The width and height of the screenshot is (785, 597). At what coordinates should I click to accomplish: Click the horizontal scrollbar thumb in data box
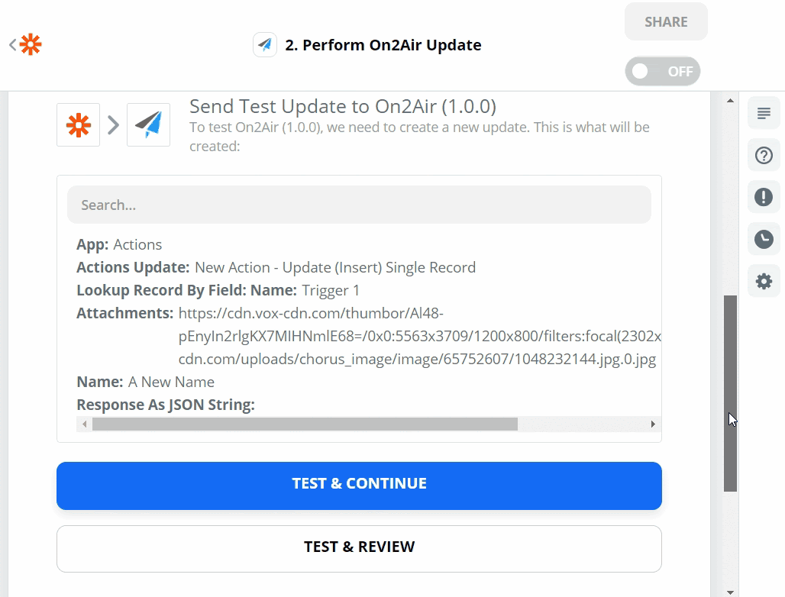tap(305, 424)
